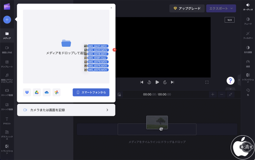
Task: Import media from OneDrive
Action: [47, 93]
